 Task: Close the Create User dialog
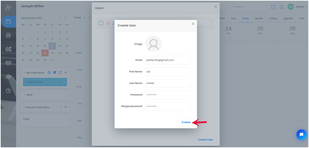tap(193, 24)
